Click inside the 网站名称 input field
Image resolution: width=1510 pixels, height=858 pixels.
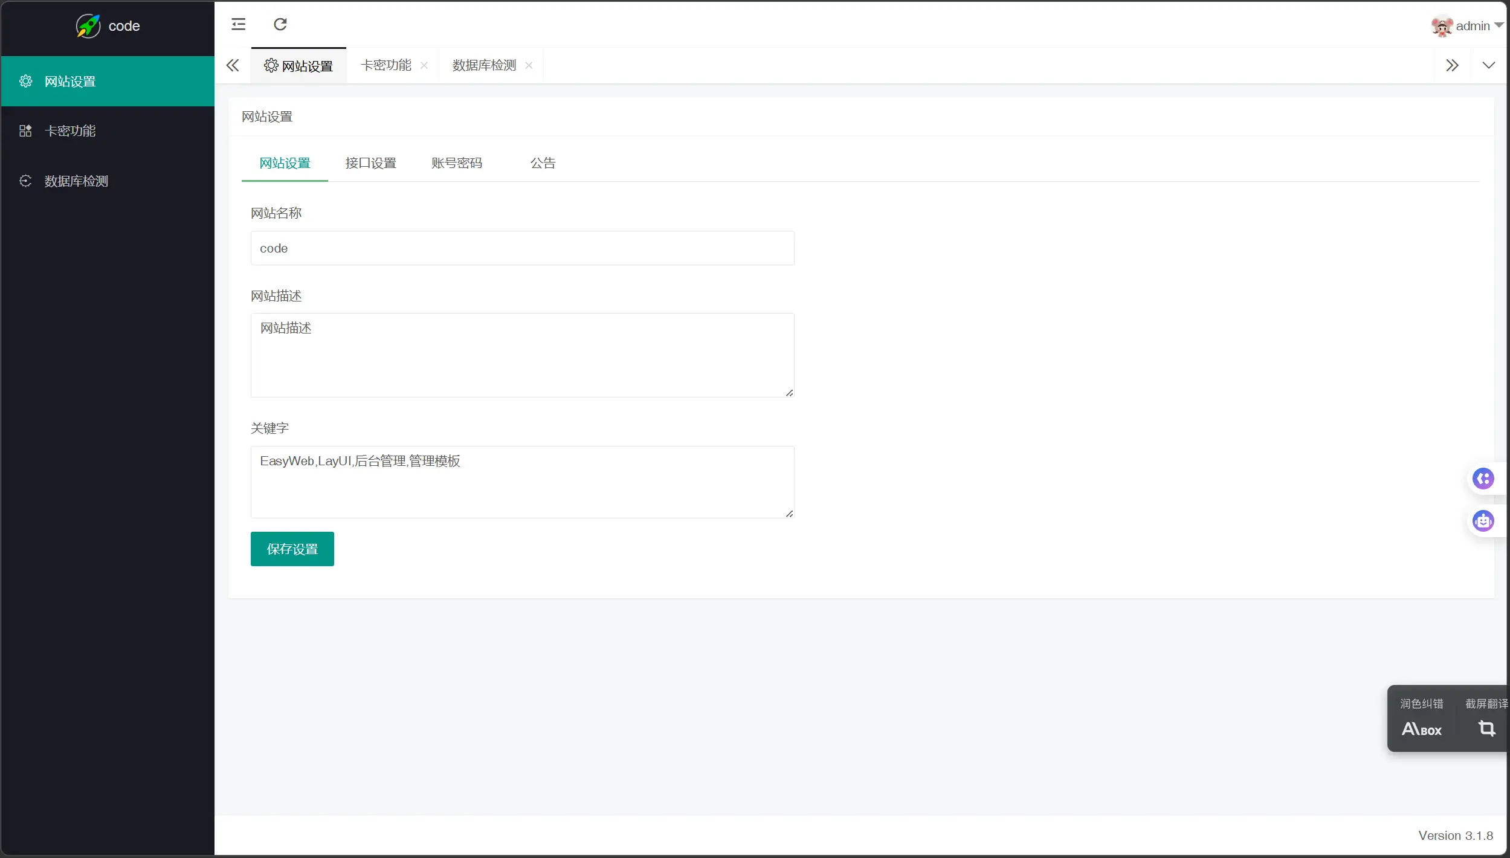(x=521, y=248)
